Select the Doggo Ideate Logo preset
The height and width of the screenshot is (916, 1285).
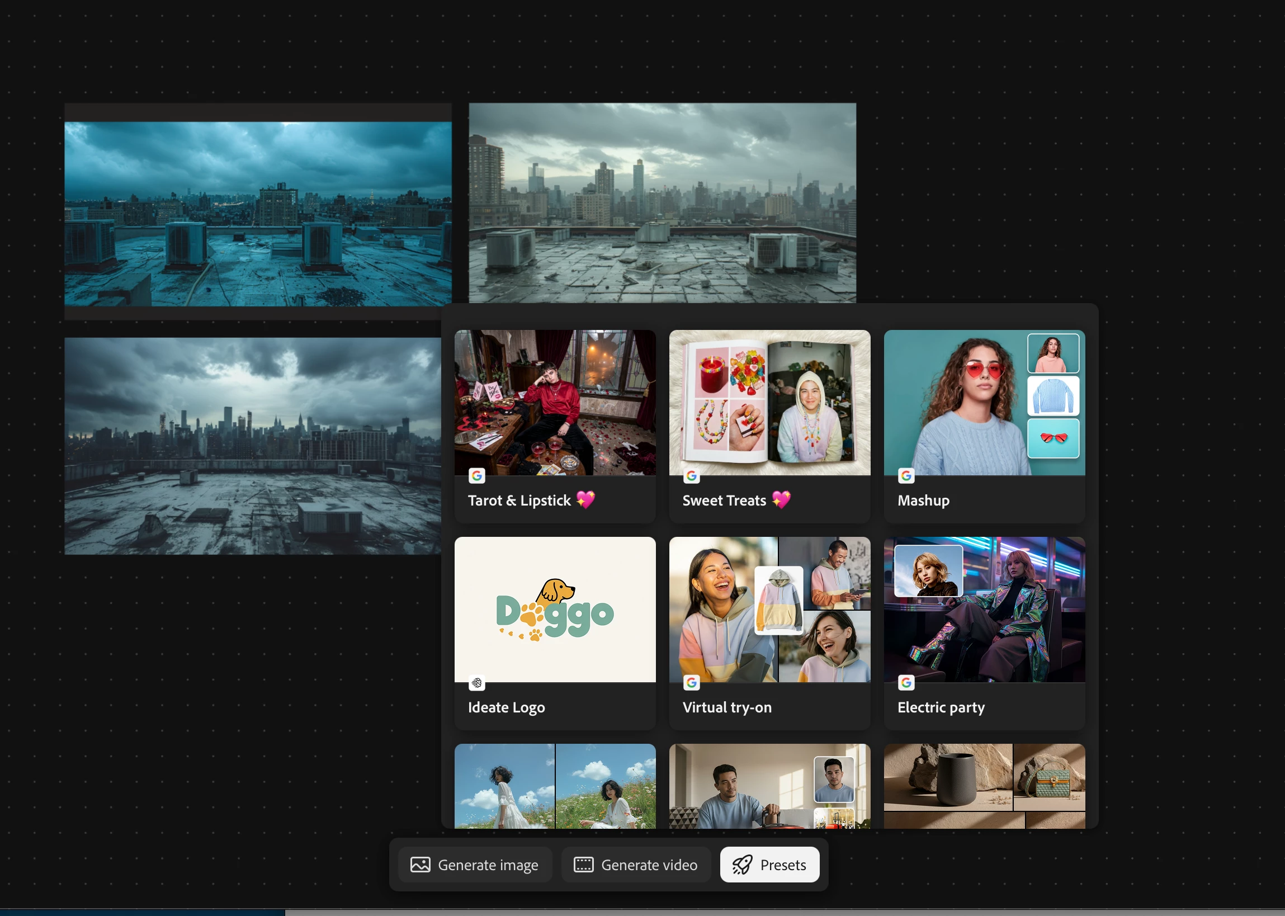(x=555, y=610)
